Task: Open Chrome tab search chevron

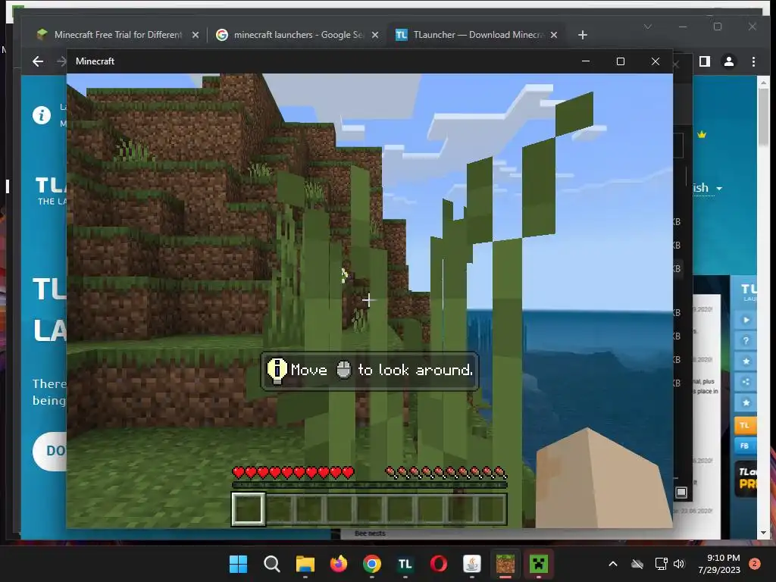Action: pyautogui.click(x=648, y=27)
